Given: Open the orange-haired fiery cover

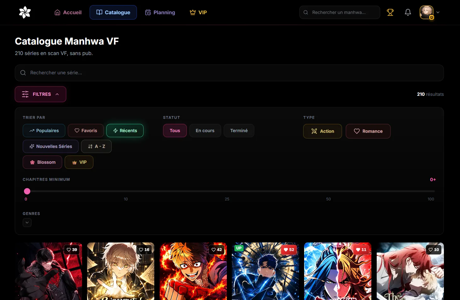Looking at the screenshot, I should pyautogui.click(x=193, y=271).
